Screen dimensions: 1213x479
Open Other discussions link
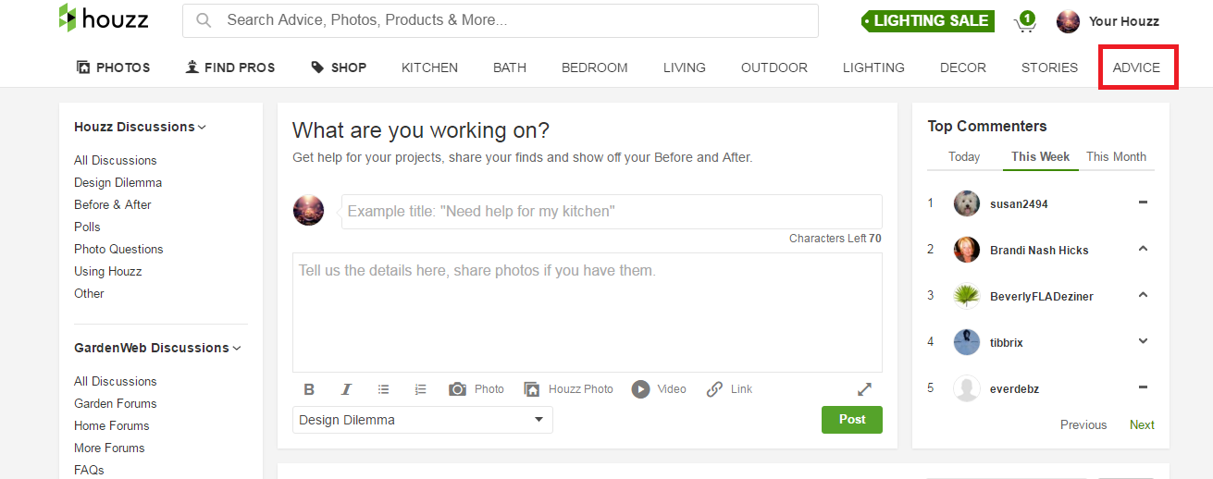point(89,293)
